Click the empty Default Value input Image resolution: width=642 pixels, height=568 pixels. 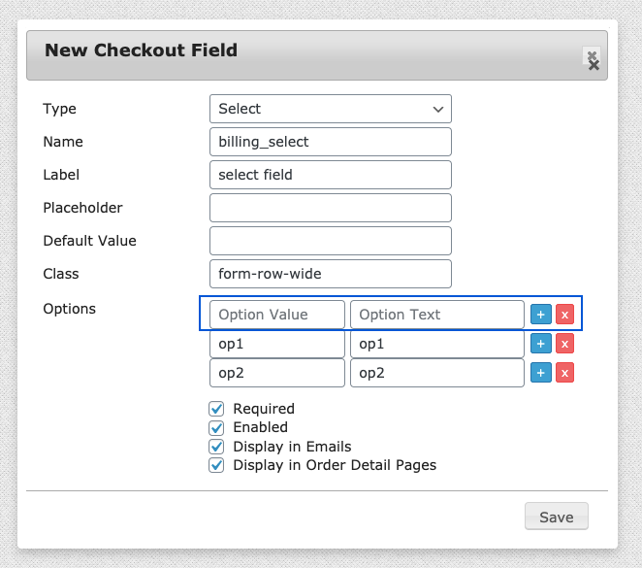(331, 241)
